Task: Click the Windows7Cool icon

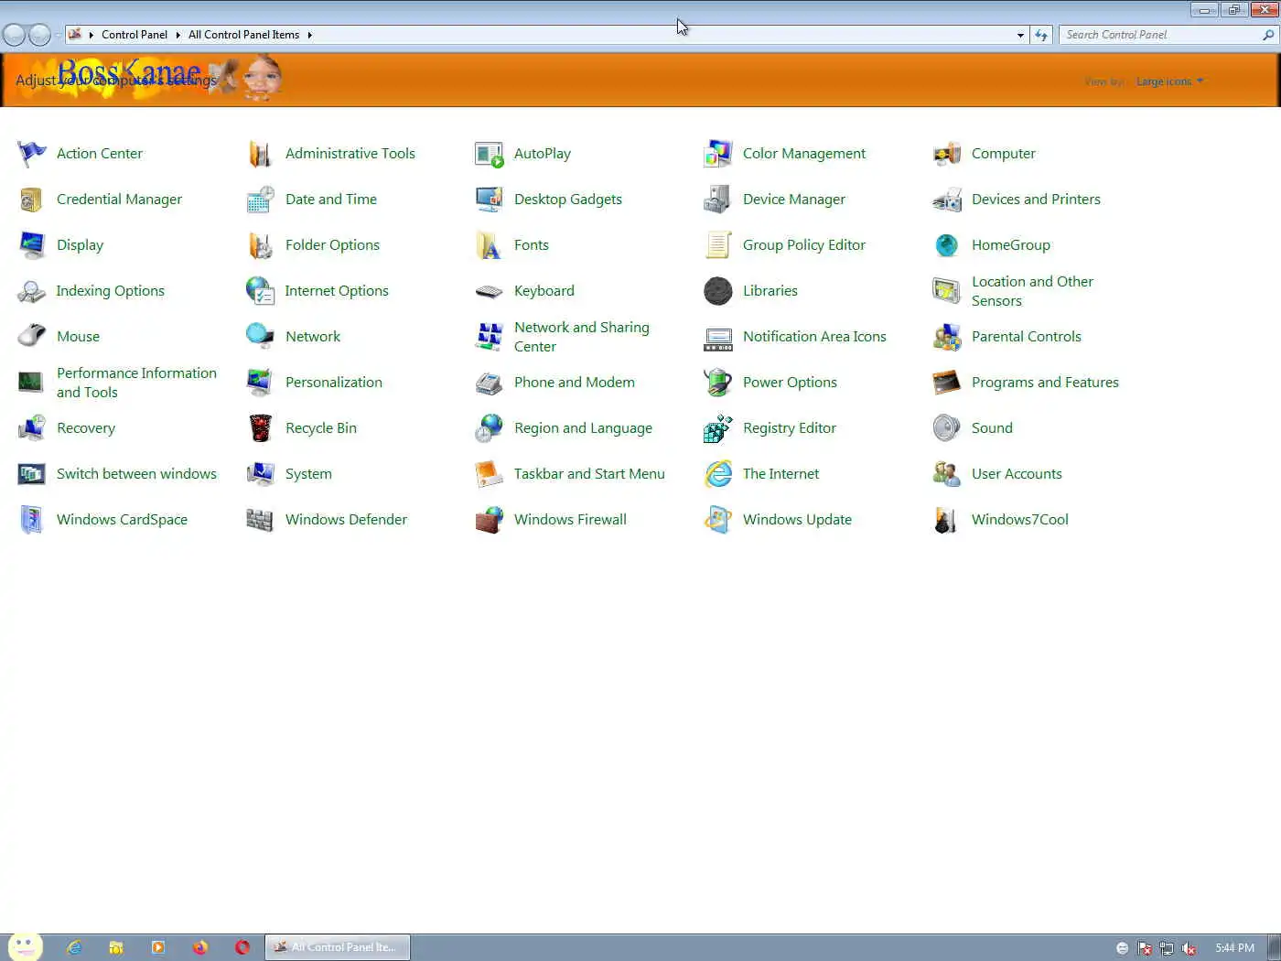Action: pyautogui.click(x=947, y=520)
